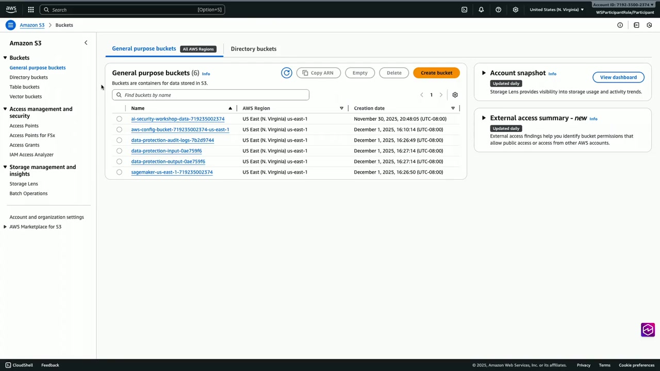Open the notifications bell
This screenshot has width=660, height=371.
click(481, 9)
